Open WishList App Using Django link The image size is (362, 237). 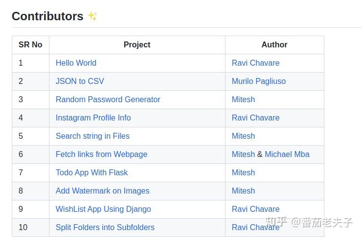click(x=103, y=209)
